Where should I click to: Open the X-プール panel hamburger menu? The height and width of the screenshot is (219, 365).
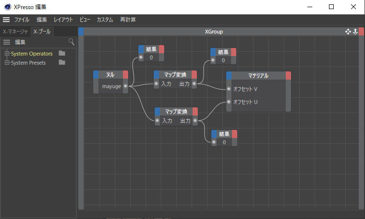(7, 42)
